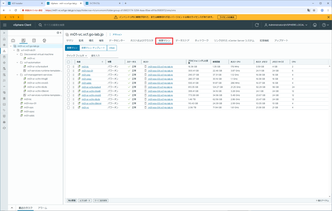Open the クイック フィルタ dropdown
Screen dimensions: 332x211
tap(77, 56)
